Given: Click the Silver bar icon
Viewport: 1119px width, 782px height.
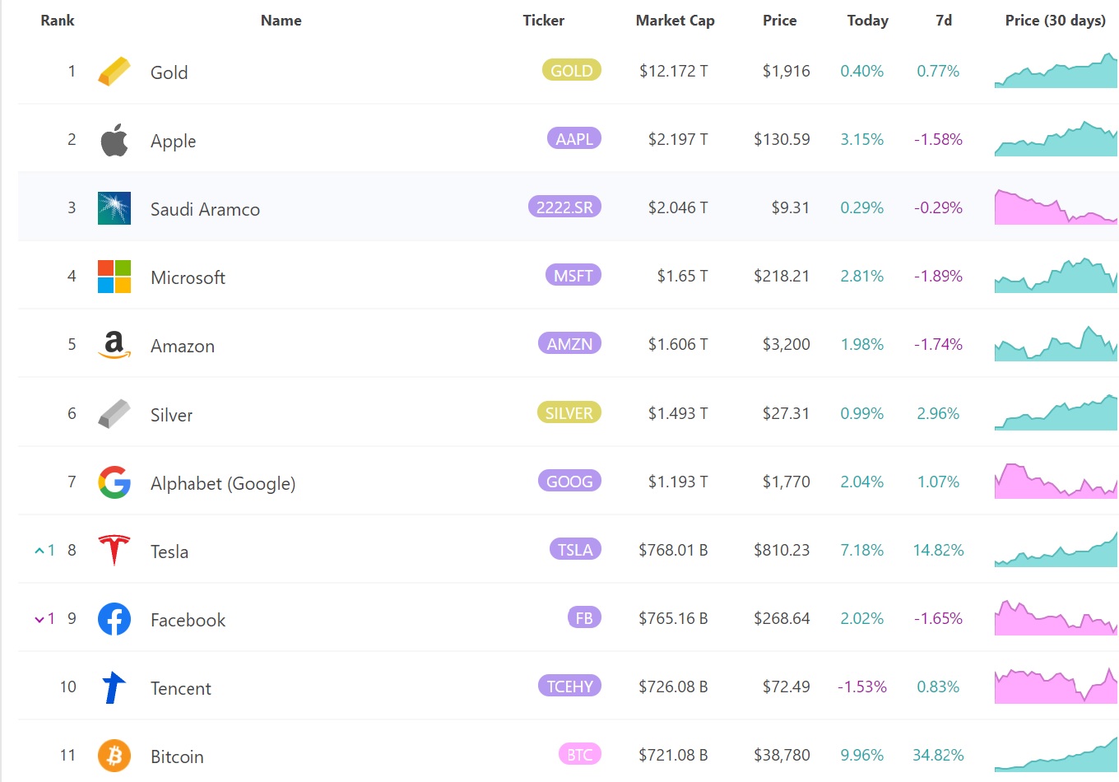Looking at the screenshot, I should 114,413.
